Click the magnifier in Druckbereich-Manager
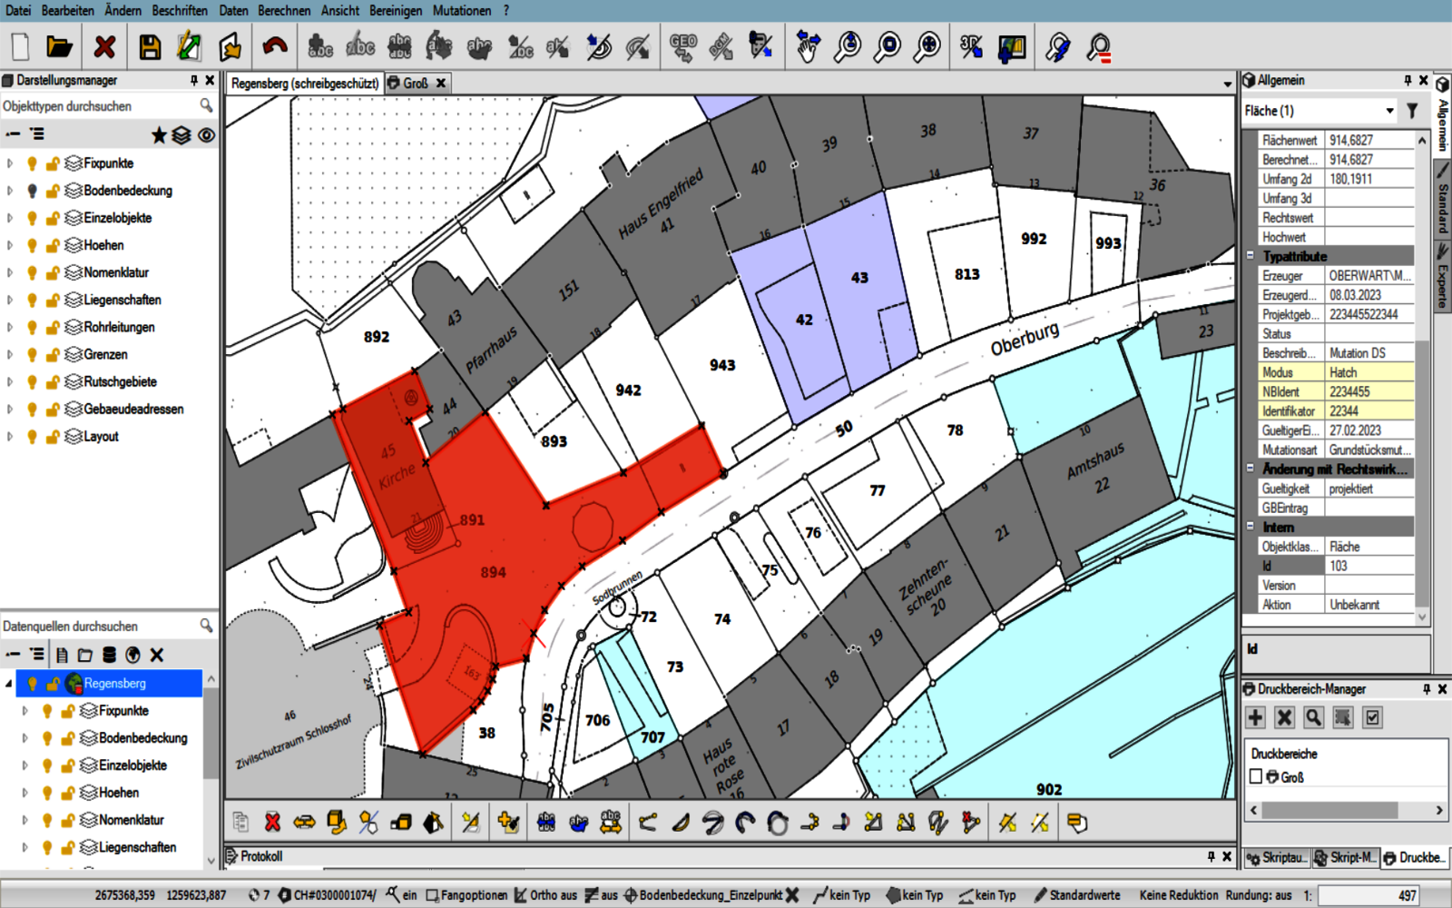 [x=1313, y=717]
